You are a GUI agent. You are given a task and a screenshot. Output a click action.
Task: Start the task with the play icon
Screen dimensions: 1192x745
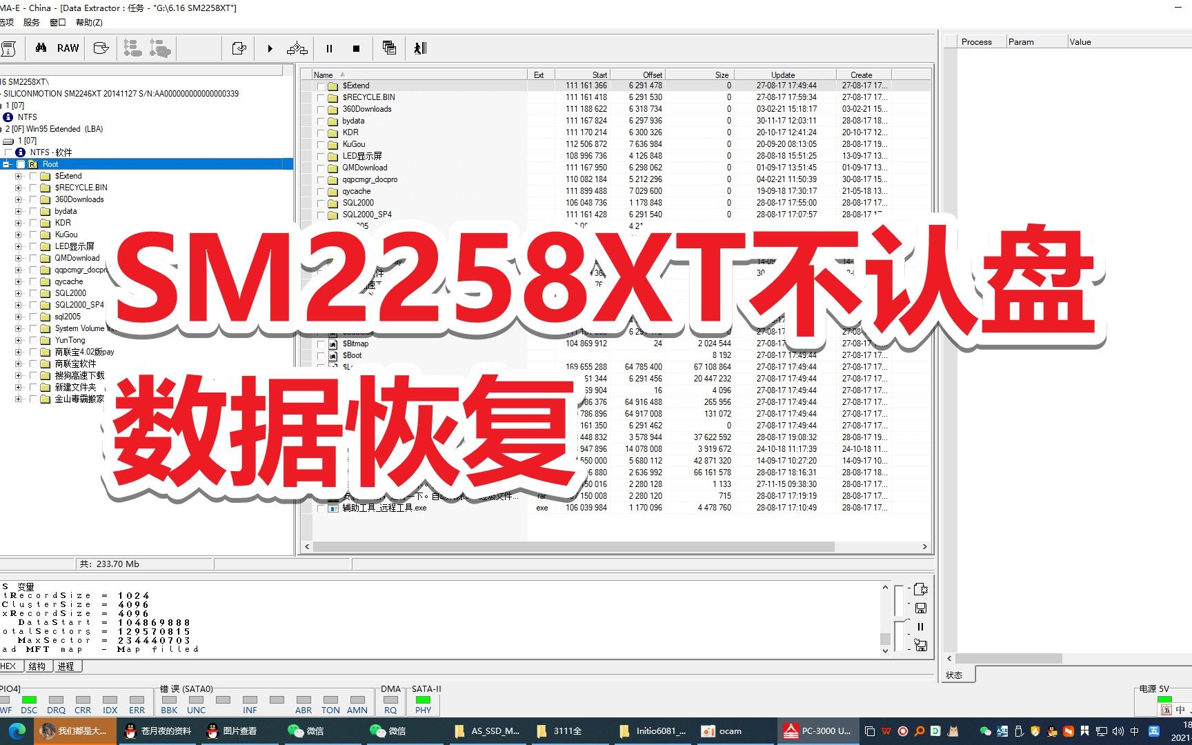tap(270, 48)
